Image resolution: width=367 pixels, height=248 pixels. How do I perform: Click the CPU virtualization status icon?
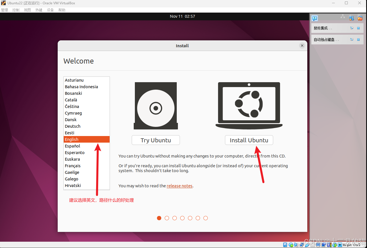[329, 245]
